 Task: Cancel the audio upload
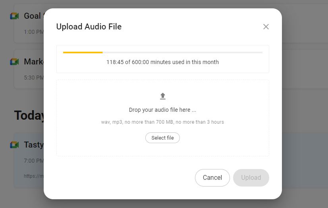click(x=212, y=178)
